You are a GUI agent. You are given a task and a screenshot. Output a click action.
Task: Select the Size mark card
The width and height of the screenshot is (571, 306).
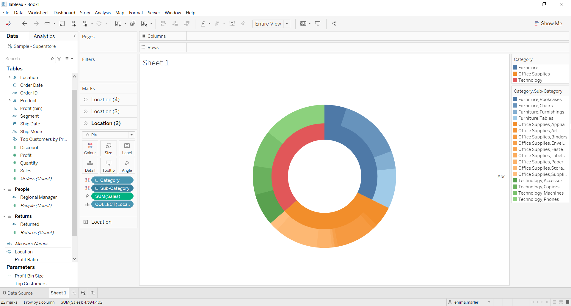pos(108,148)
